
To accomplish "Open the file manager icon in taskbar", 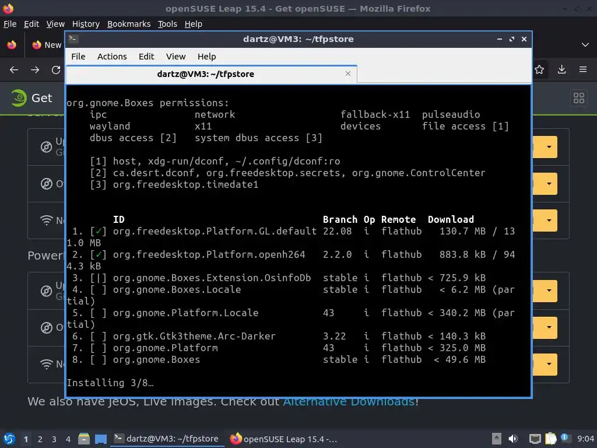I will (x=84, y=439).
